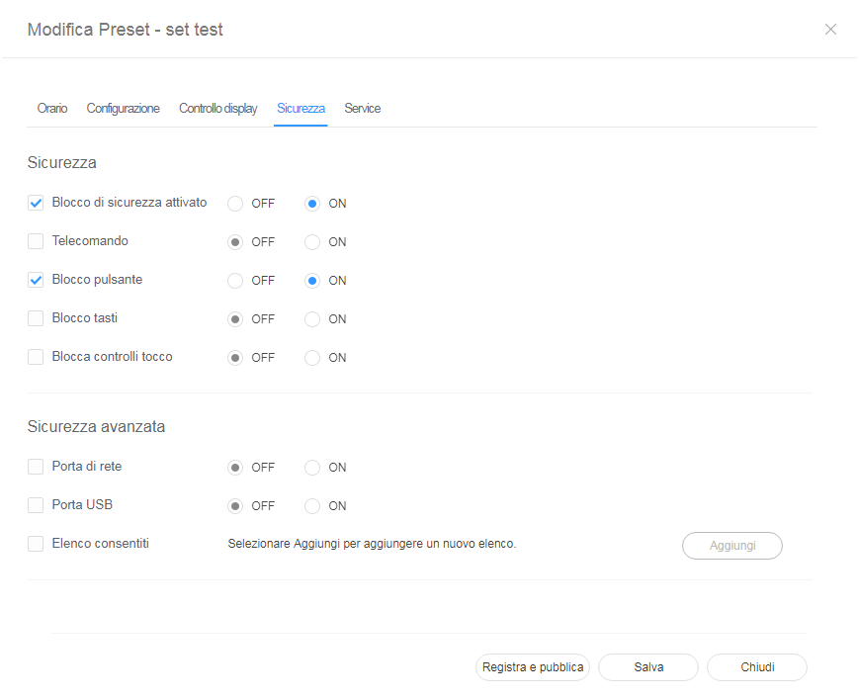Open the Configurazione tab
The image size is (859, 699).
(123, 109)
